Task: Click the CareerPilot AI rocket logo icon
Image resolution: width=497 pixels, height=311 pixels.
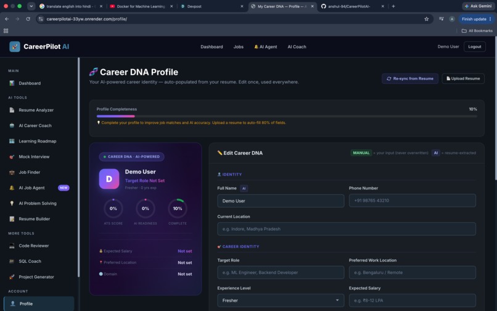Action: click(15, 47)
